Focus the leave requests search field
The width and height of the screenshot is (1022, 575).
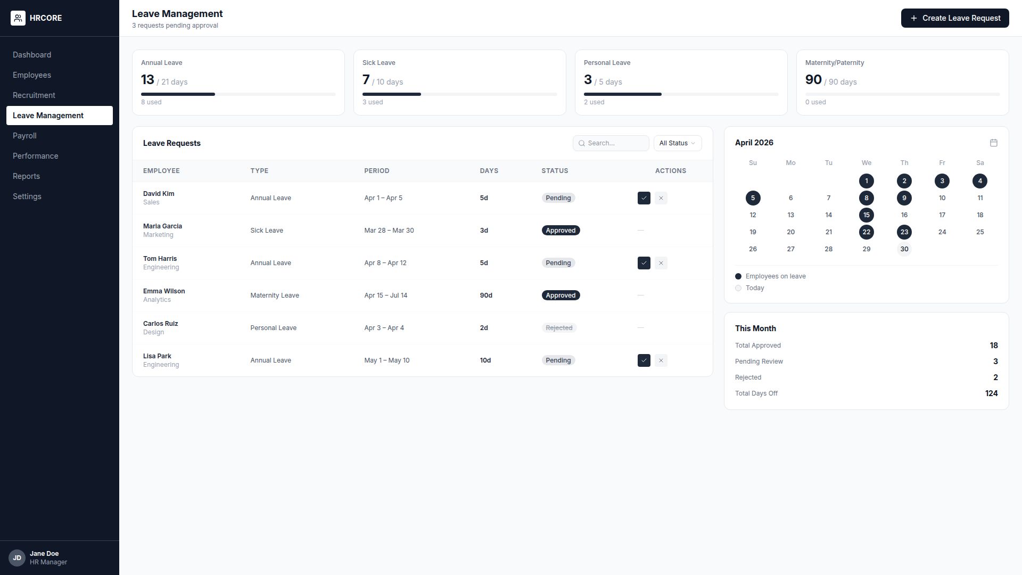pos(611,143)
